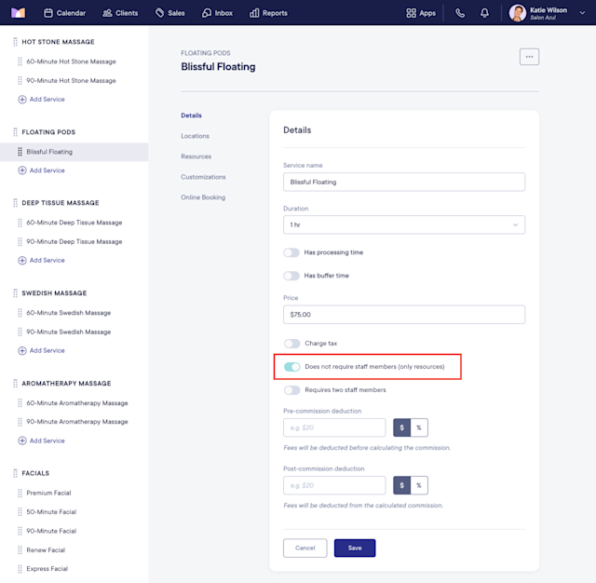Click the Save button

355,548
